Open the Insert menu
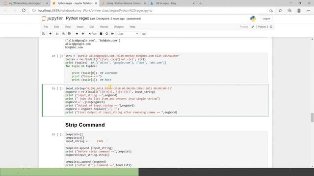 80,27
